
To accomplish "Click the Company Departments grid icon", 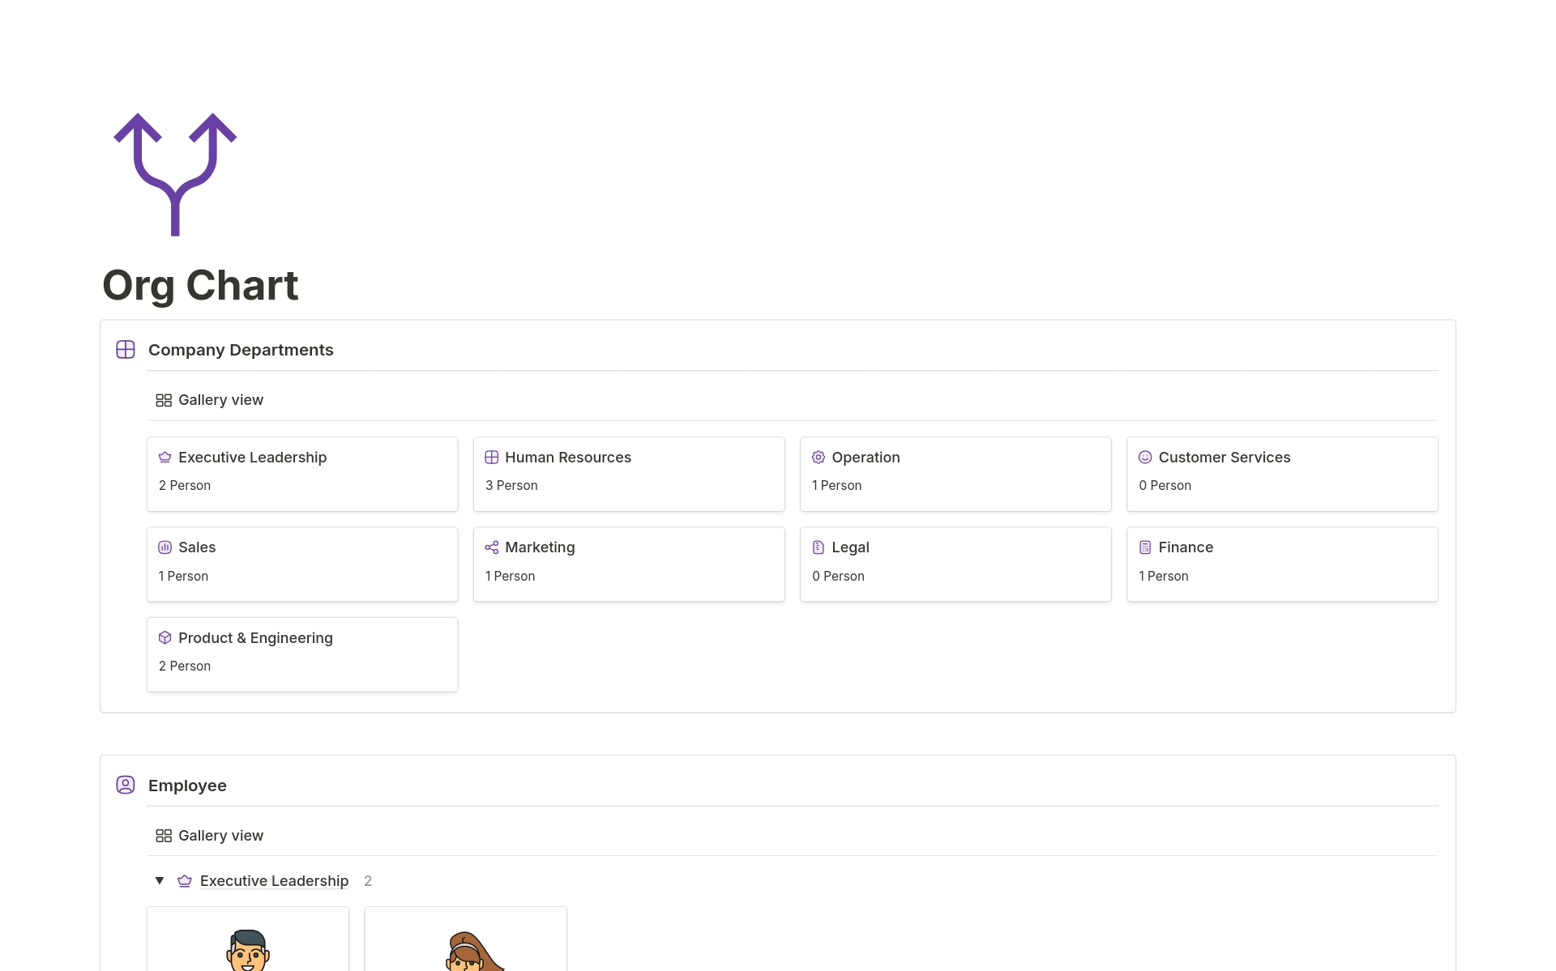I will click(126, 350).
